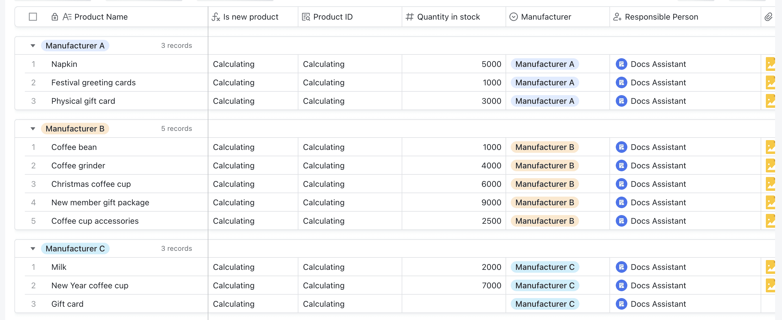The height and width of the screenshot is (320, 782).
Task: Click the Manufacturer B group label tag
Action: [x=75, y=129]
